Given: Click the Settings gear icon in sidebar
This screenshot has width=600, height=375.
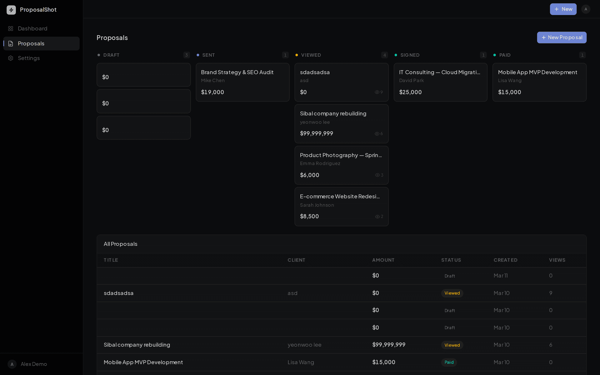Looking at the screenshot, I should pos(11,58).
